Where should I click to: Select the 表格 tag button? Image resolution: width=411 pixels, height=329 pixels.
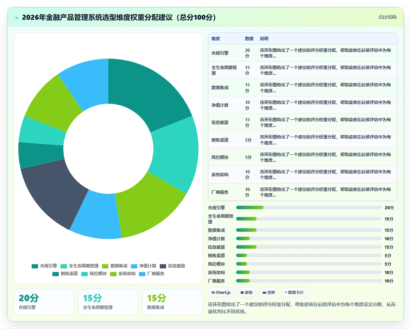pyautogui.click(x=246, y=292)
